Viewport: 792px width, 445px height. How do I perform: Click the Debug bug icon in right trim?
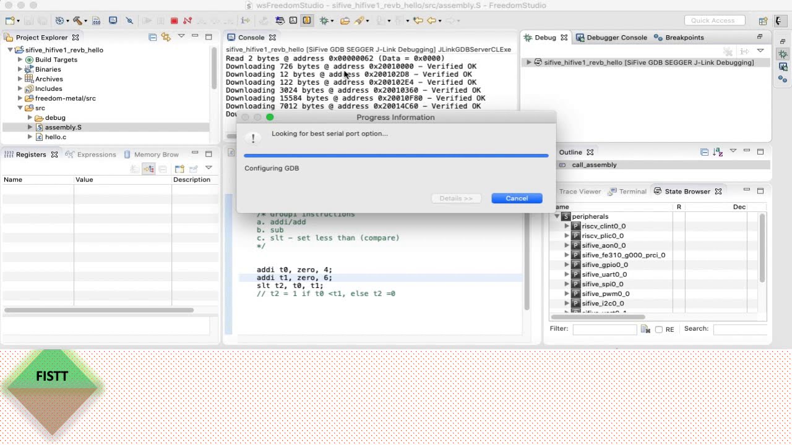(x=783, y=54)
